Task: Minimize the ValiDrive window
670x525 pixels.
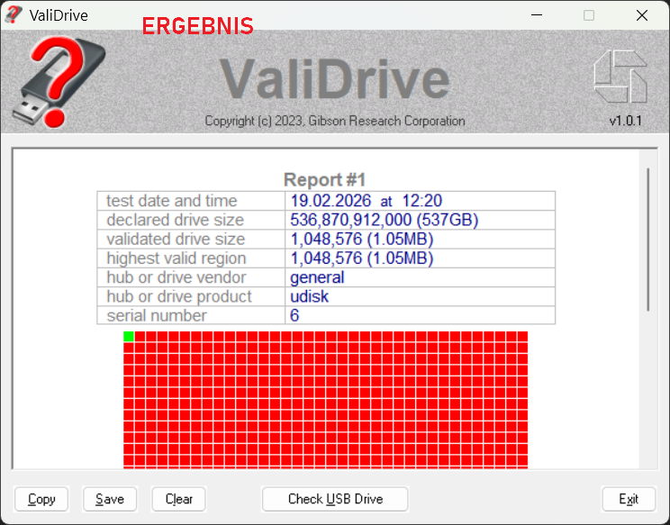Action: 537,15
